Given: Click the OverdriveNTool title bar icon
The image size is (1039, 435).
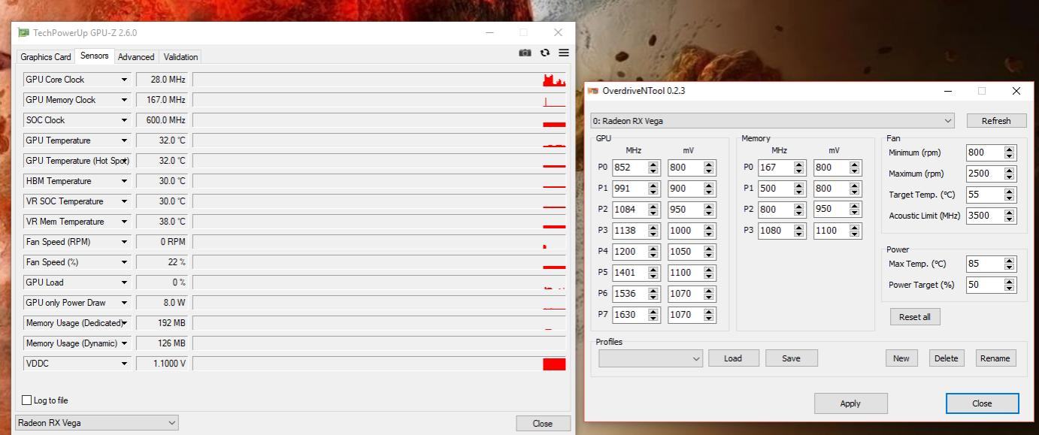Looking at the screenshot, I should click(593, 91).
